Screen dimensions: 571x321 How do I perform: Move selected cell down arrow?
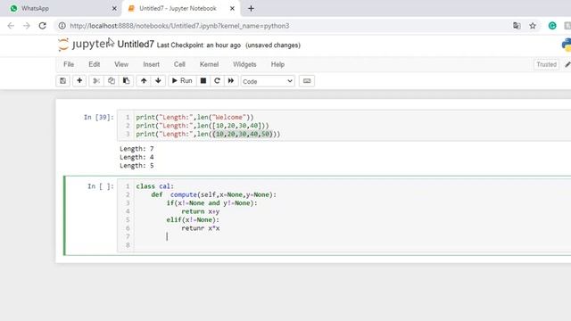158,81
